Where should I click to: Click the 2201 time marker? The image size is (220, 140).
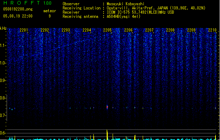24,30
